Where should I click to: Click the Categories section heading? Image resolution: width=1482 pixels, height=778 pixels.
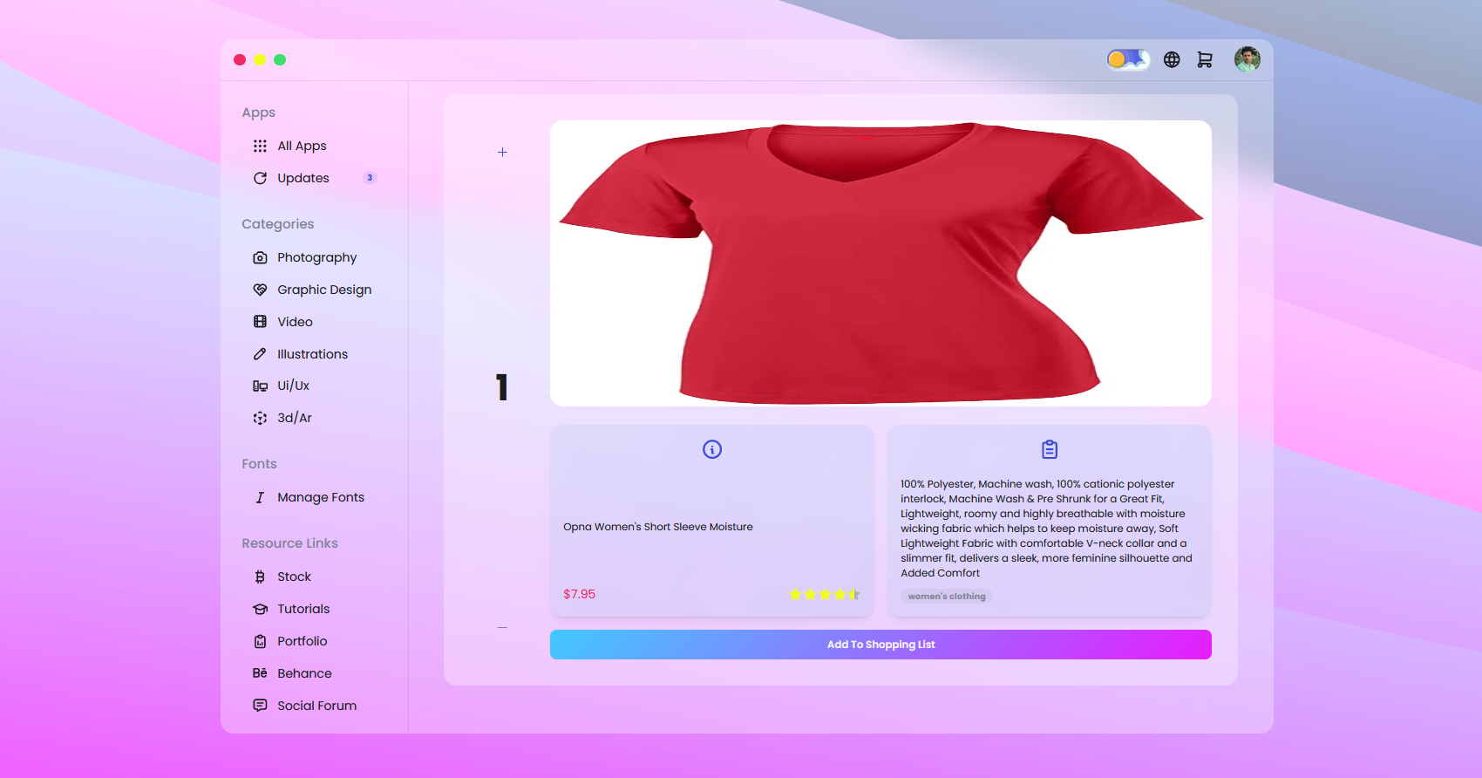[278, 224]
